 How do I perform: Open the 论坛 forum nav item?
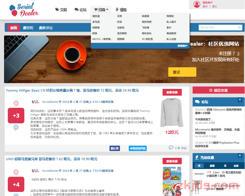click(81, 10)
